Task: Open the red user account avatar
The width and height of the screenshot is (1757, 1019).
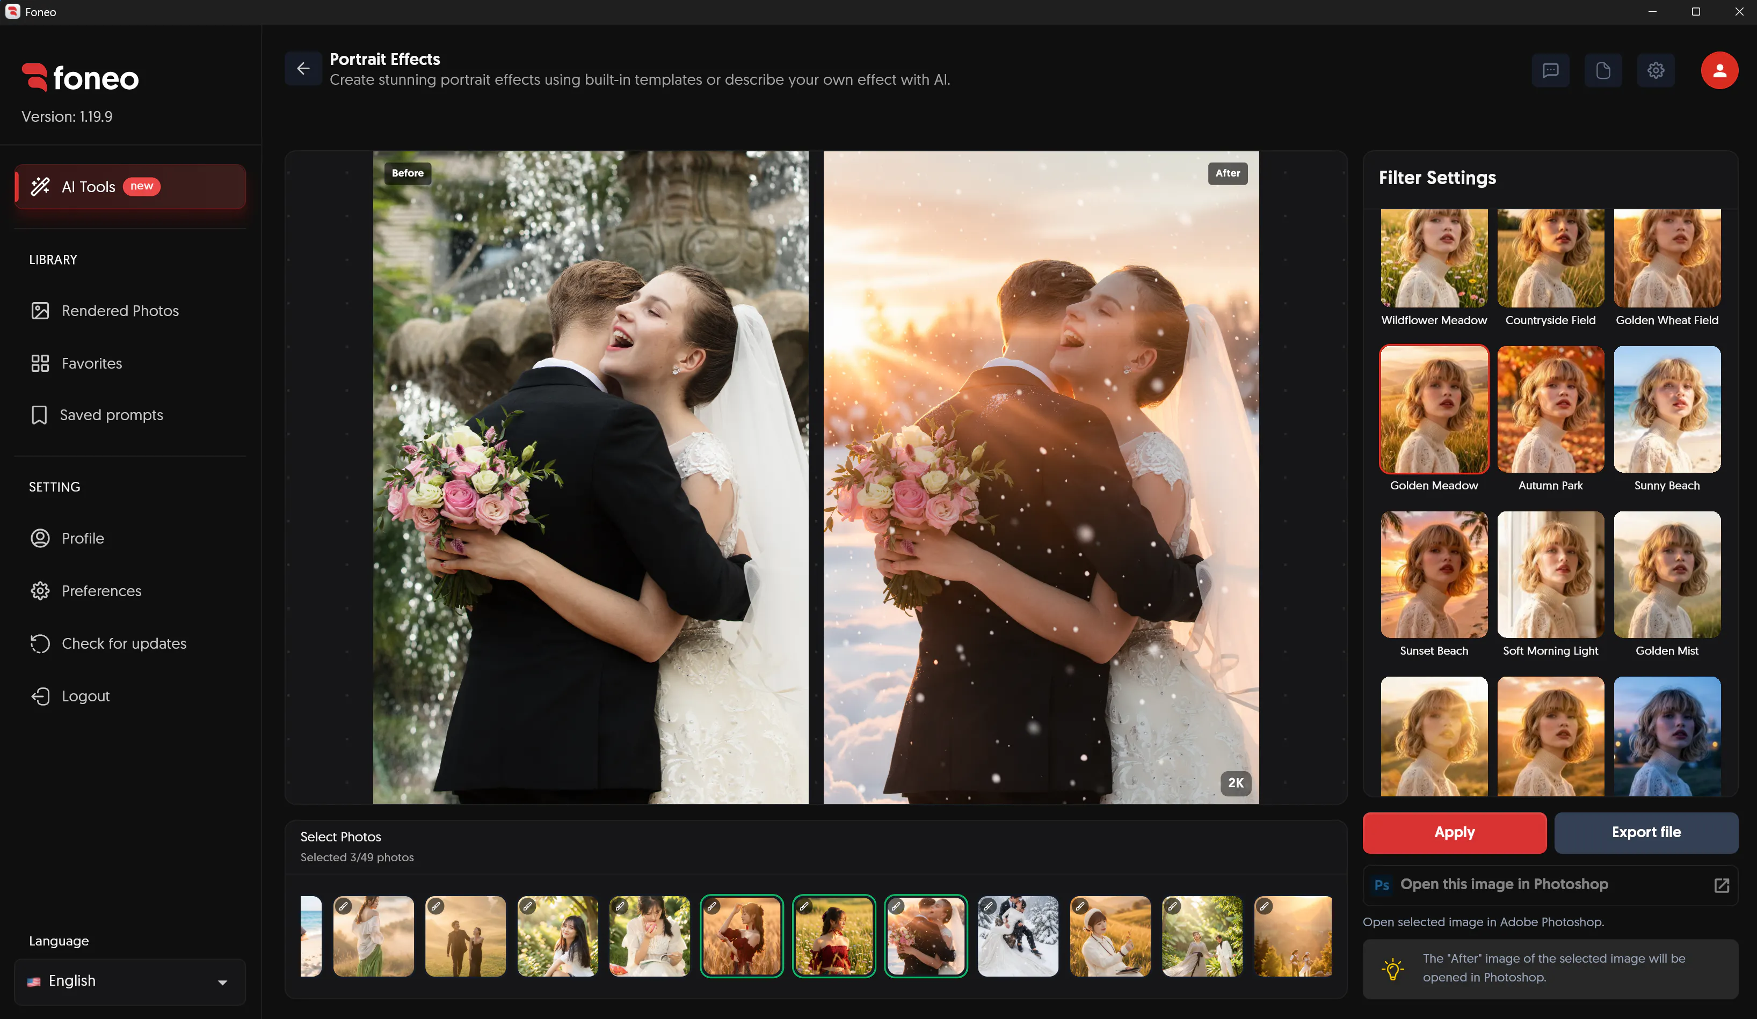Action: point(1719,70)
